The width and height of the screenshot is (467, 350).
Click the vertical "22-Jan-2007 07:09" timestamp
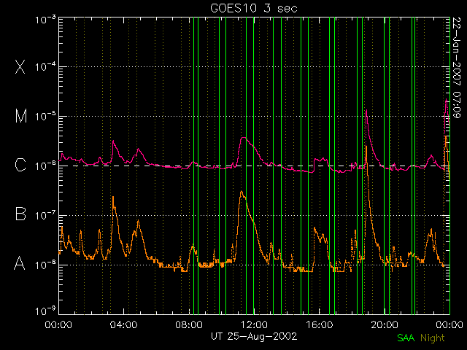coord(457,68)
